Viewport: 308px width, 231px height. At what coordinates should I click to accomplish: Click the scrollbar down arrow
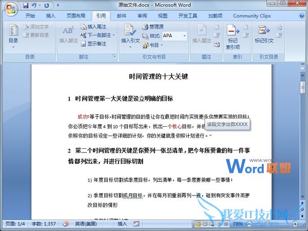click(x=302, y=197)
